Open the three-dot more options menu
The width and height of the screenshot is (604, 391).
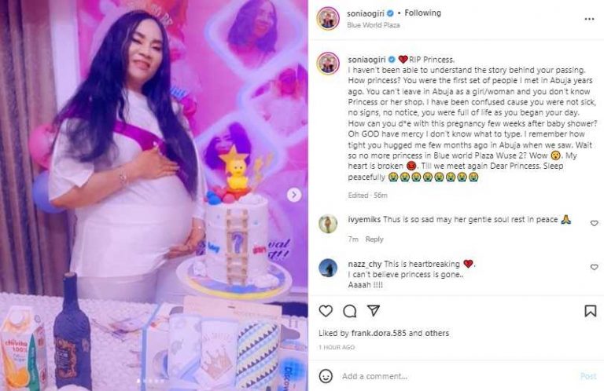pyautogui.click(x=589, y=19)
